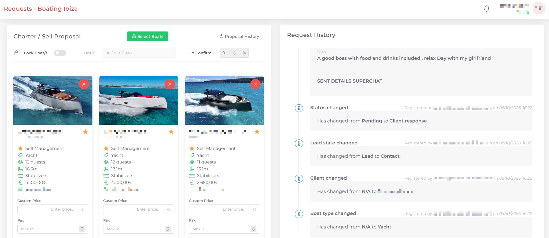
Task: Click the Pax stepper arrows on the 17.1m yacht
Action: (168, 229)
